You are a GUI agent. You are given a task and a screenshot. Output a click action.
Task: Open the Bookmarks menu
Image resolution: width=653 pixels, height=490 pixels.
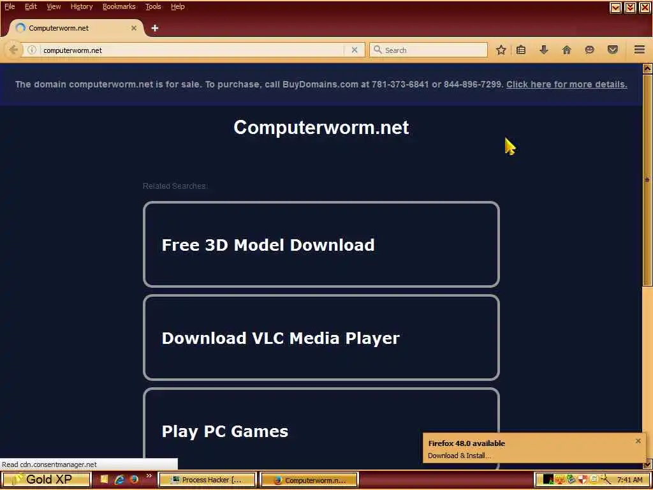pos(119,6)
